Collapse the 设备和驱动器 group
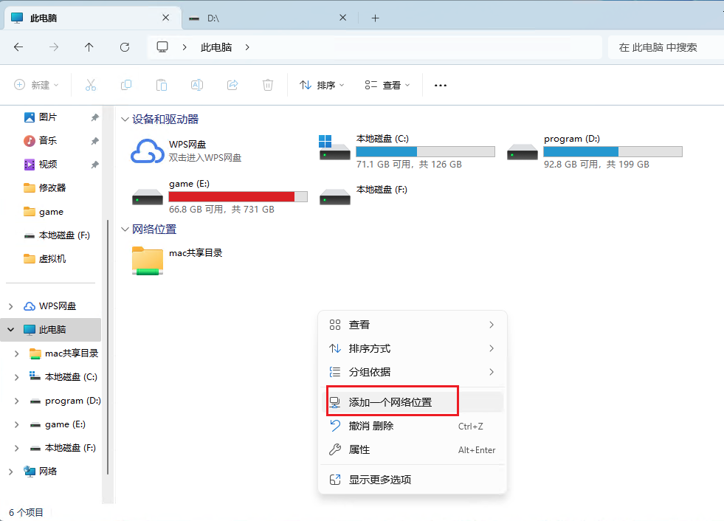724x521 pixels. click(x=125, y=120)
